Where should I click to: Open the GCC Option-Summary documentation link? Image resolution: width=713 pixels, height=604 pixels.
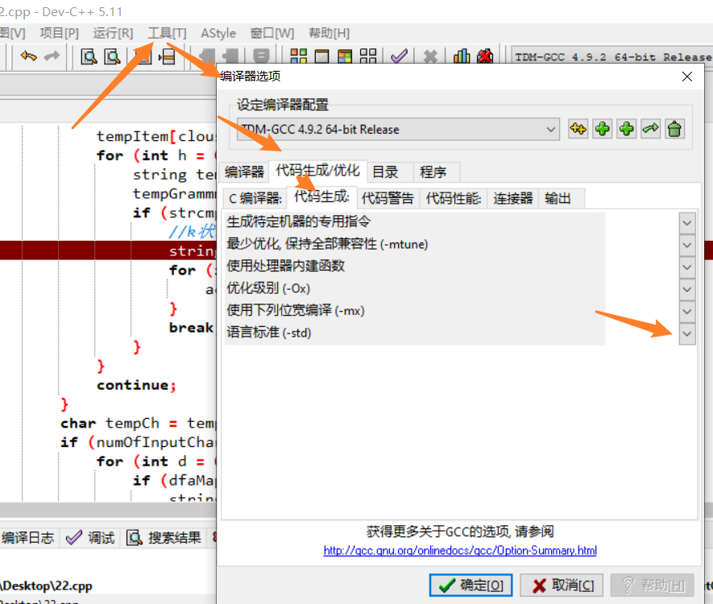coord(459,550)
